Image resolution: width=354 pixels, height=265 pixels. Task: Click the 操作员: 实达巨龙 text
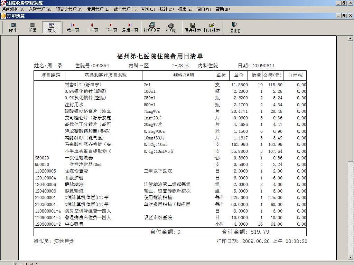tap(54, 241)
